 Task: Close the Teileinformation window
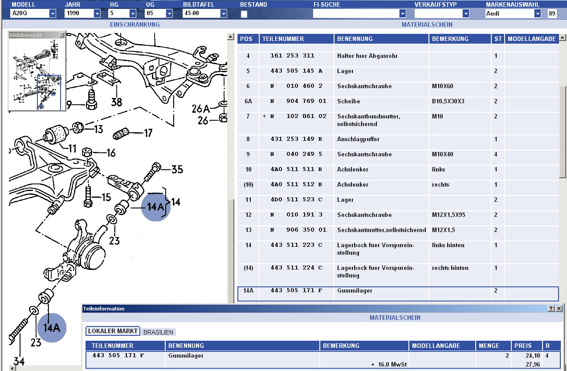point(559,309)
